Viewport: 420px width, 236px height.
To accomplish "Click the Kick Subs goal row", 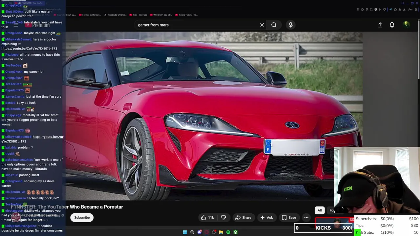I will [x=387, y=232].
